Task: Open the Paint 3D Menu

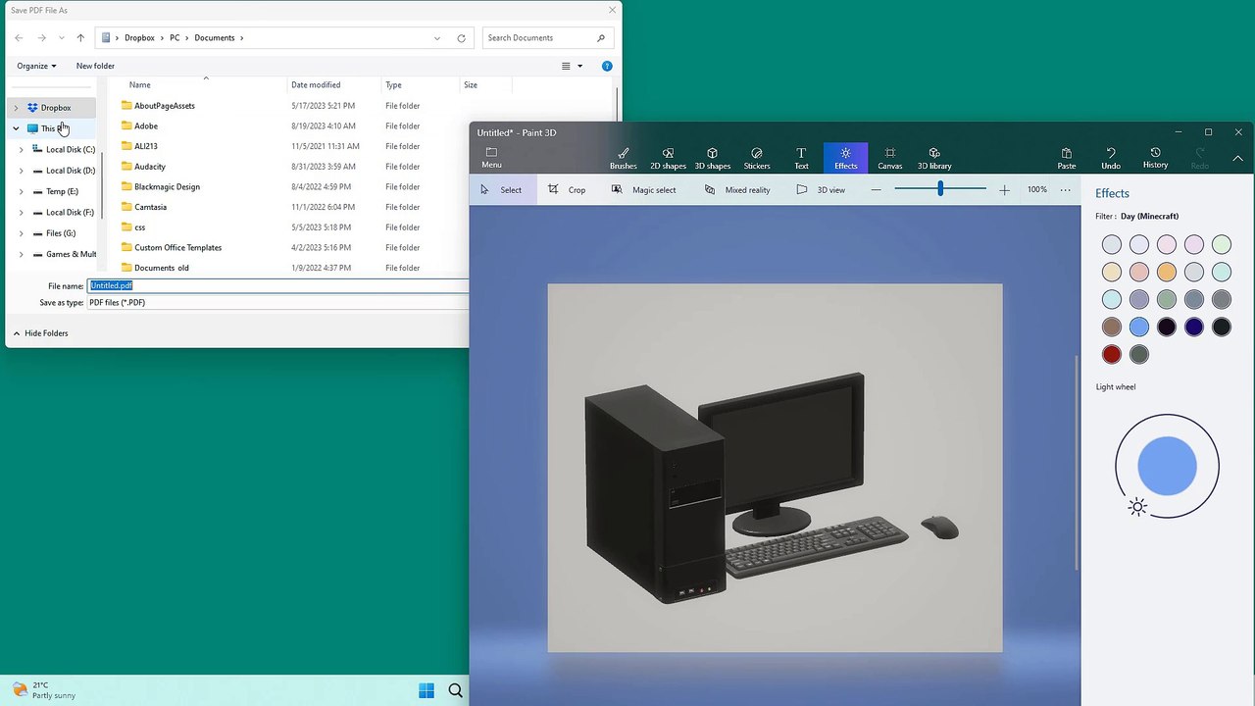Action: [x=491, y=158]
